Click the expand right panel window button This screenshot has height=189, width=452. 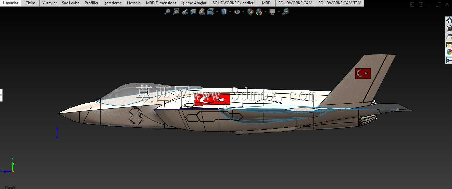pyautogui.click(x=421, y=4)
